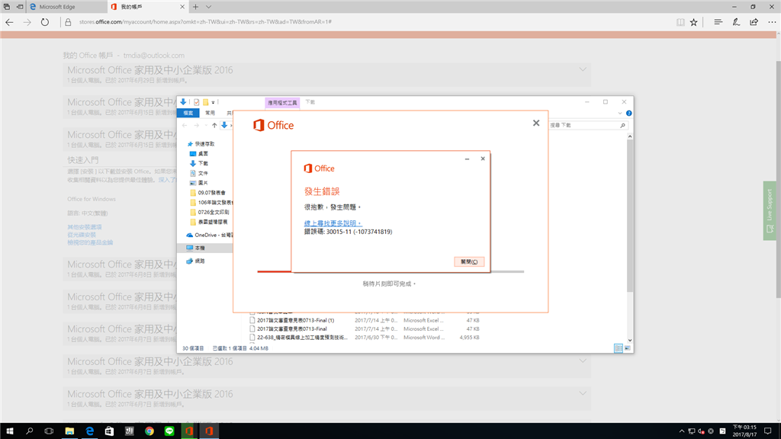The width and height of the screenshot is (781, 439).
Task: Select OneDrive in Explorer sidebar
Action: tap(209, 235)
